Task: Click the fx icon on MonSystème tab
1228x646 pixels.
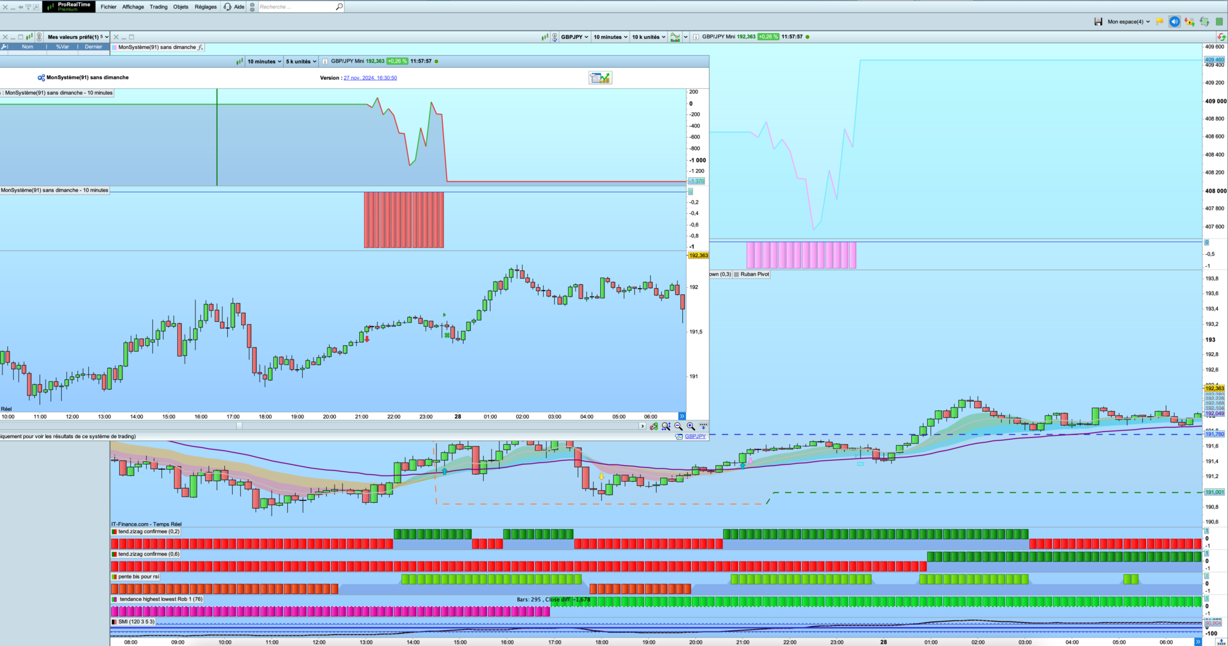Action: point(200,47)
